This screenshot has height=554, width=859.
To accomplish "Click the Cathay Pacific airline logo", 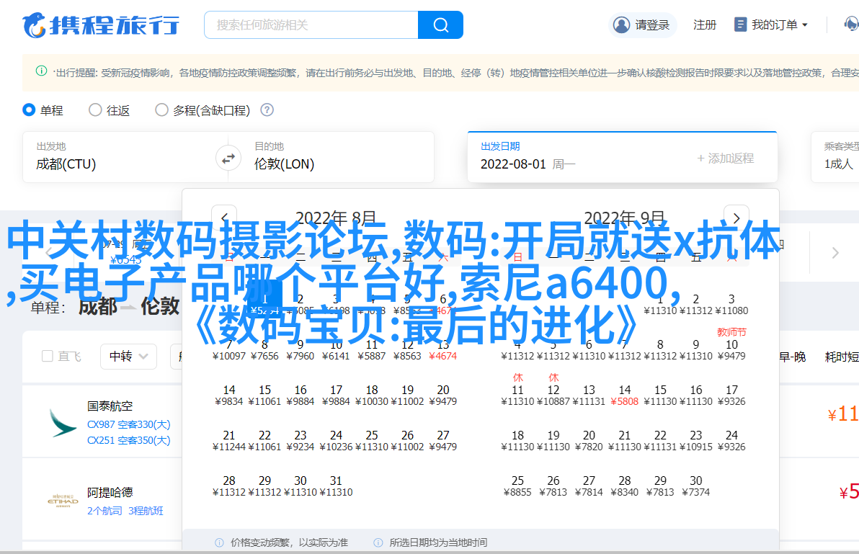I will click(x=63, y=423).
